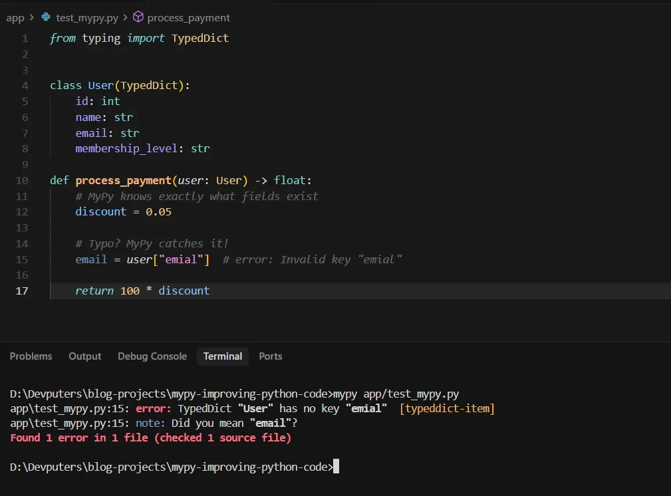The image size is (671, 496).
Task: Click the Python file icon in breadcrumb
Action: [46, 17]
